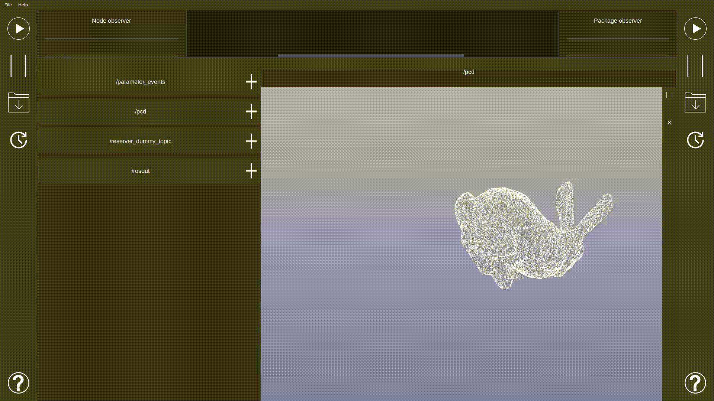Open the right help question mark icon
The image size is (714, 401).
tap(695, 383)
